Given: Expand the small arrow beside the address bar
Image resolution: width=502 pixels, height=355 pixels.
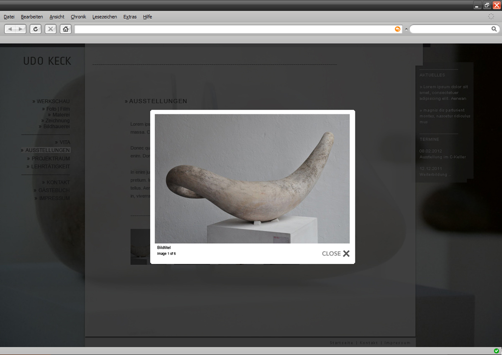Looking at the screenshot, I should tap(406, 29).
